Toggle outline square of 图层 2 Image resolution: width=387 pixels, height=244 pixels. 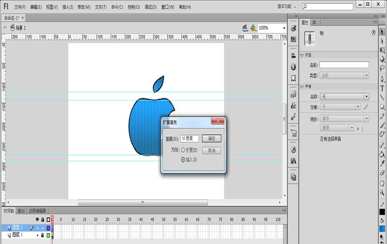[x=48, y=228]
